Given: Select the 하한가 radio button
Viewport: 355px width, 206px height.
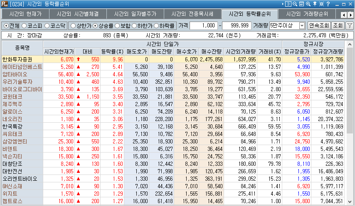Looking at the screenshot, I should [x=134, y=26].
